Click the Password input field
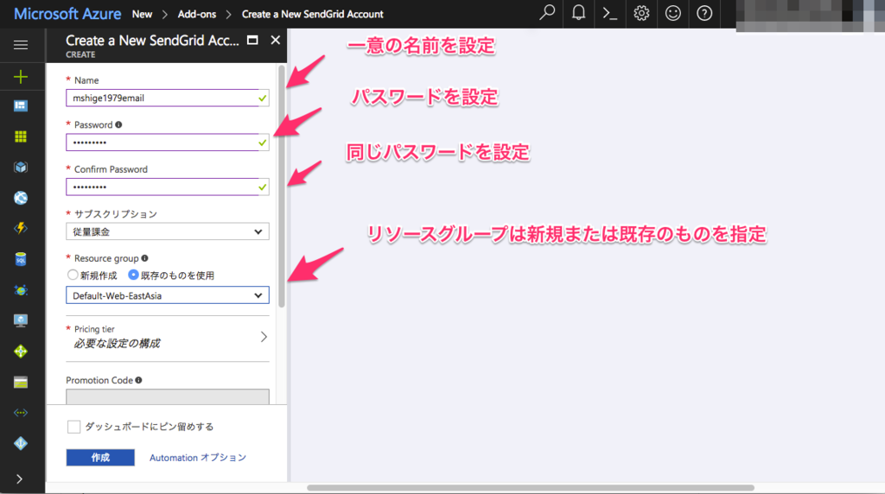The height and width of the screenshot is (494, 885). coord(168,142)
